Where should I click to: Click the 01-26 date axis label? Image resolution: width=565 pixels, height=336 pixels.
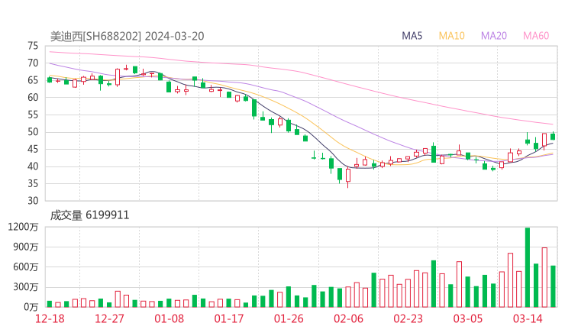click(x=289, y=318)
